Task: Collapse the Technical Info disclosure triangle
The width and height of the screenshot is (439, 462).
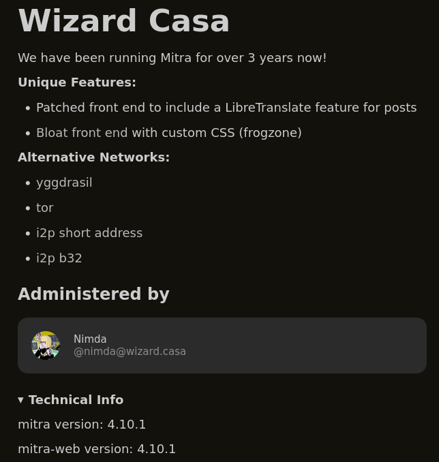Action: pos(21,400)
